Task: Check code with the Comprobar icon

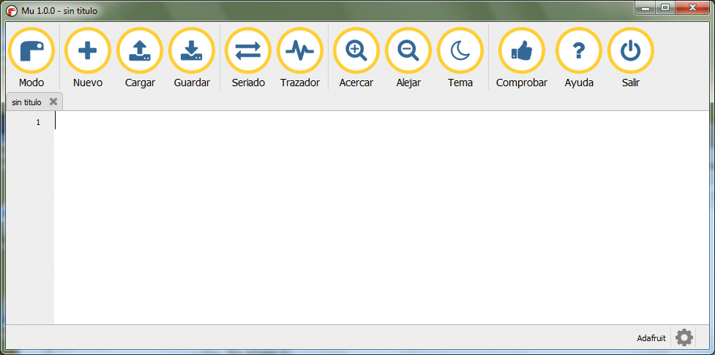Action: (x=522, y=51)
